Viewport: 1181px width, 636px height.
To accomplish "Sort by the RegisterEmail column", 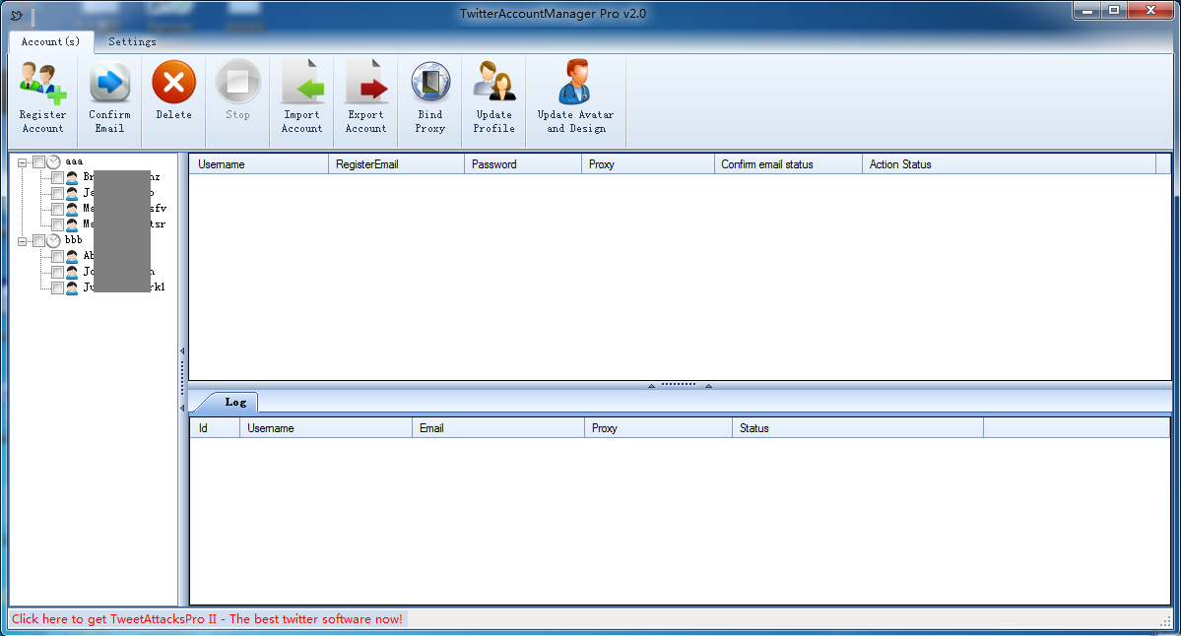I will click(x=397, y=164).
